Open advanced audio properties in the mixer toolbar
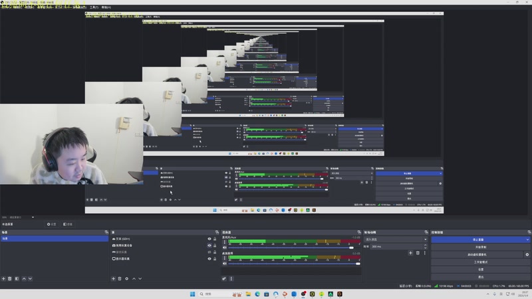The width and height of the screenshot is (532, 299). tap(224, 278)
